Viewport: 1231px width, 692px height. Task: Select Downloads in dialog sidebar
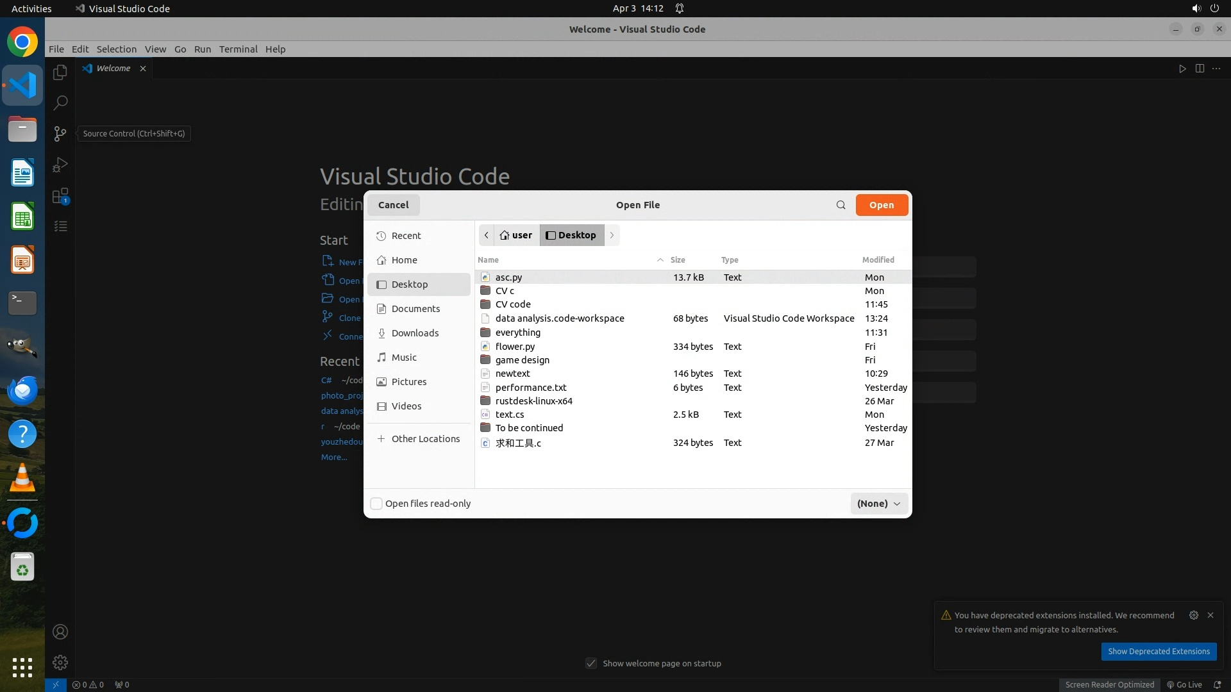pos(415,333)
